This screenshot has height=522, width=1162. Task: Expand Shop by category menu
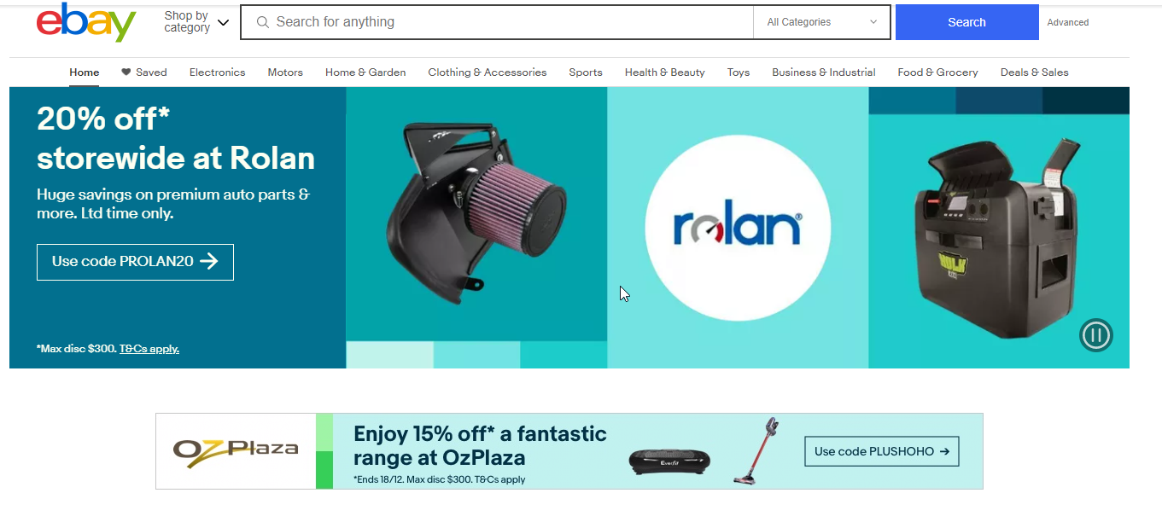point(196,22)
